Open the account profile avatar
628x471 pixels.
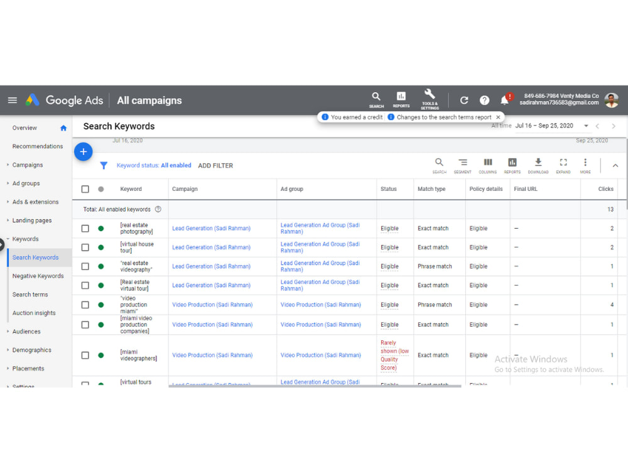click(x=612, y=100)
